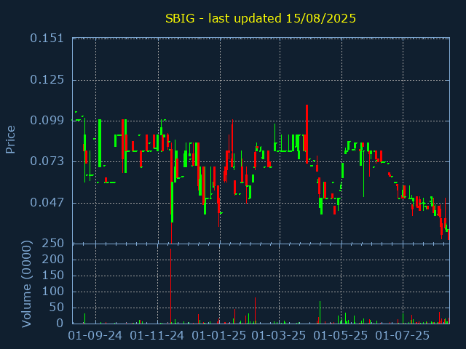The image size is (466, 349).
Task: Click the 0.099 price axis label
Action: pyautogui.click(x=47, y=120)
